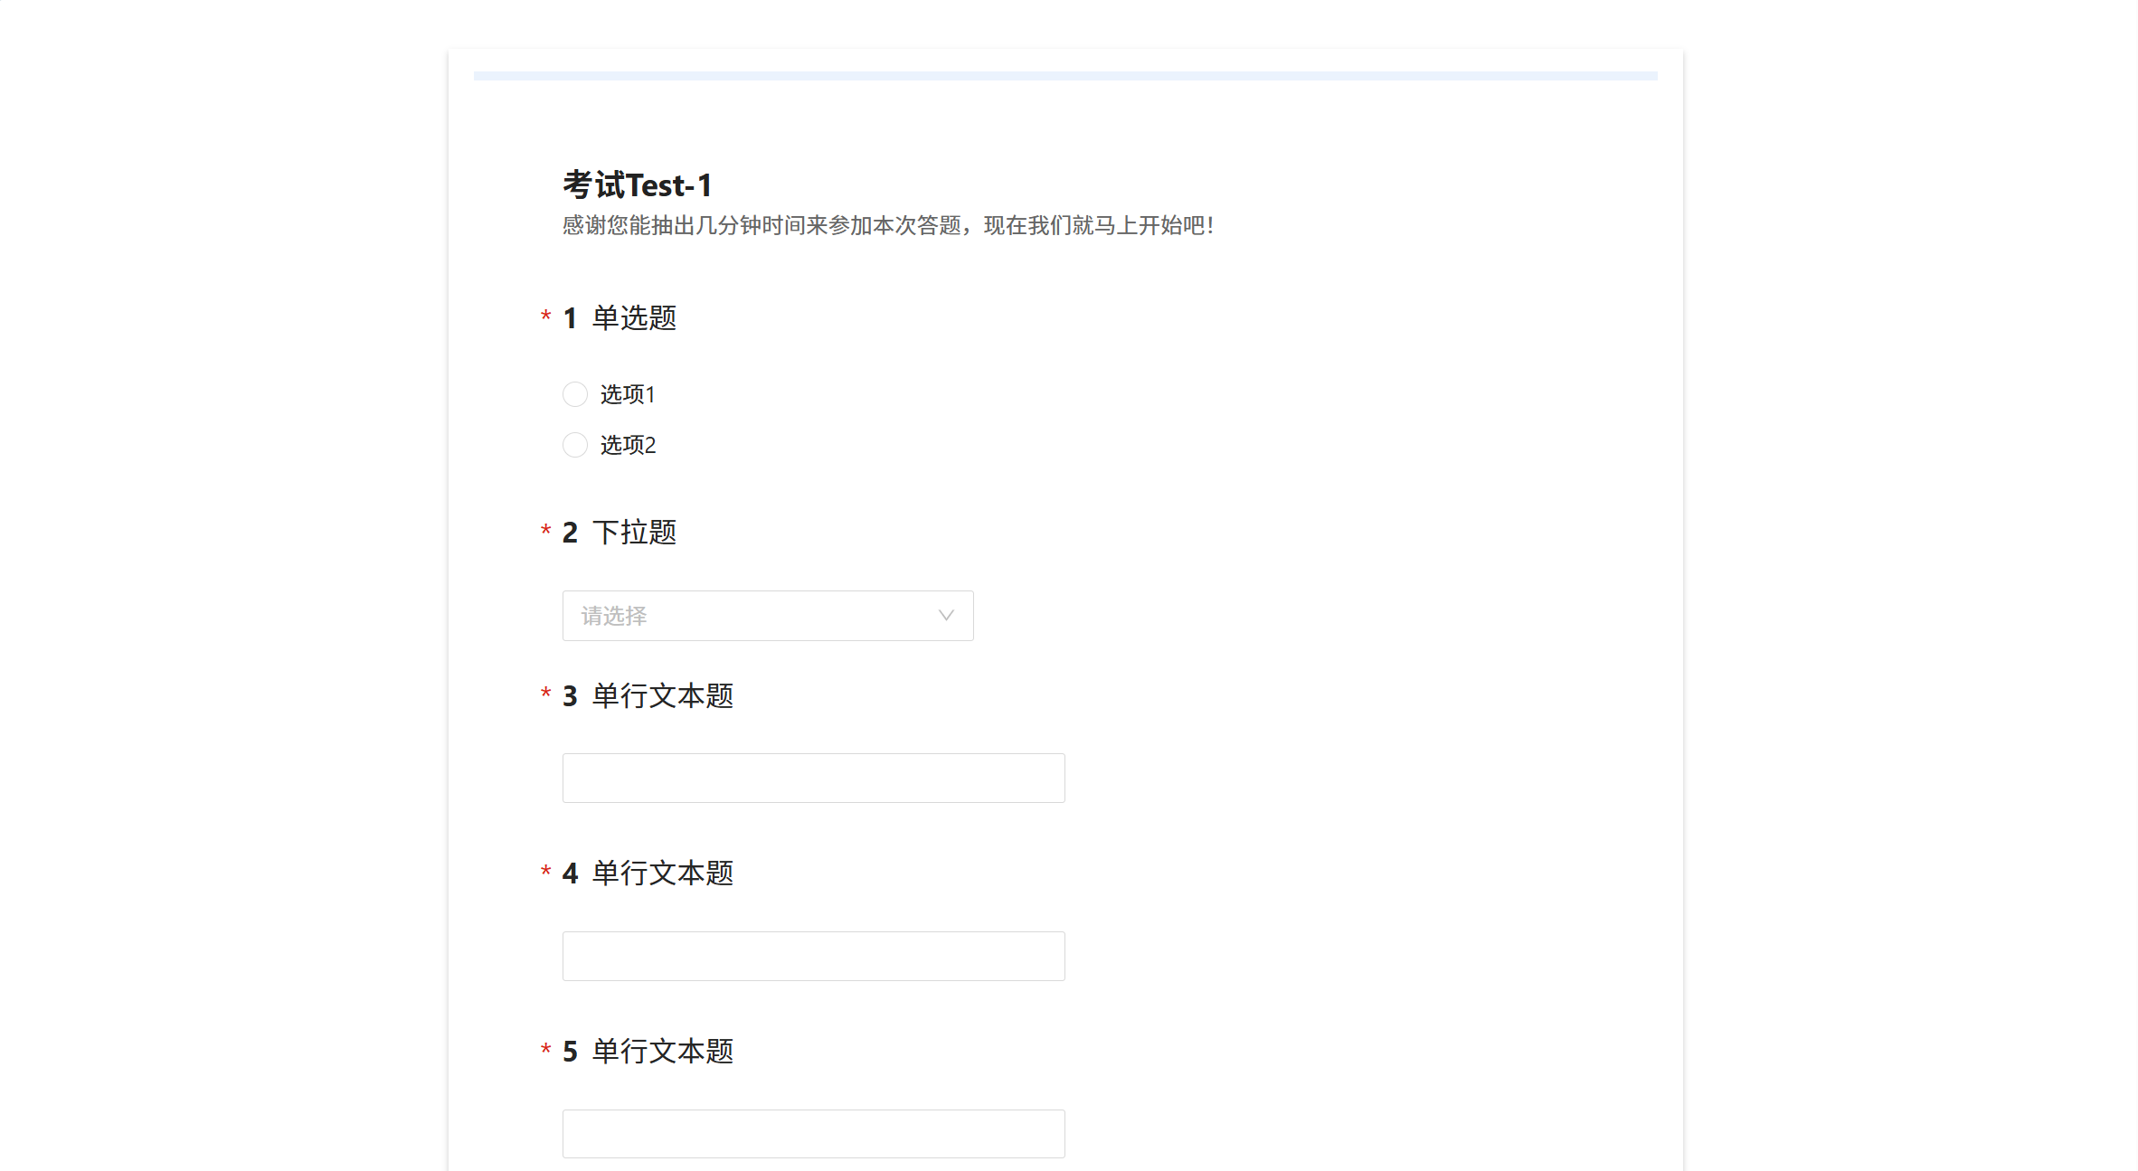This screenshot has height=1171, width=2138.
Task: Click the red required asterisk of question 1
Action: [x=545, y=316]
